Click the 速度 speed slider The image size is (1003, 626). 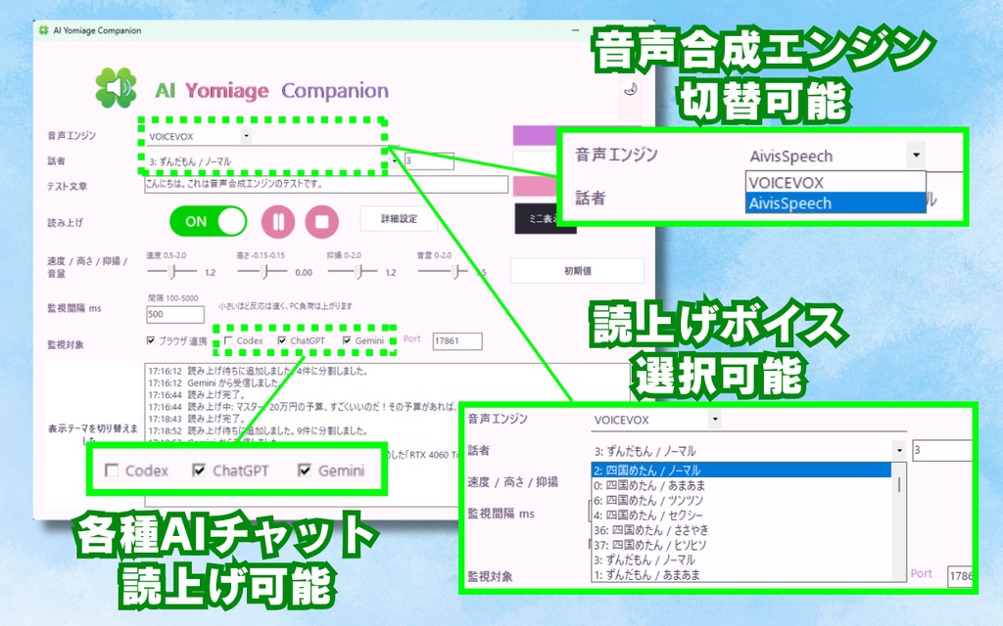(172, 272)
